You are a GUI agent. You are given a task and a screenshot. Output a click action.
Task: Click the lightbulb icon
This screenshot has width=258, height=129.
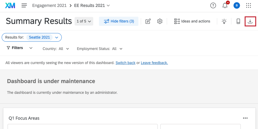pyautogui.click(x=224, y=21)
